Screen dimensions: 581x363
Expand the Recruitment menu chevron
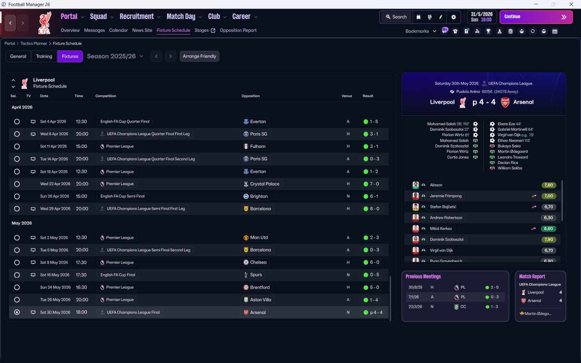click(x=159, y=17)
